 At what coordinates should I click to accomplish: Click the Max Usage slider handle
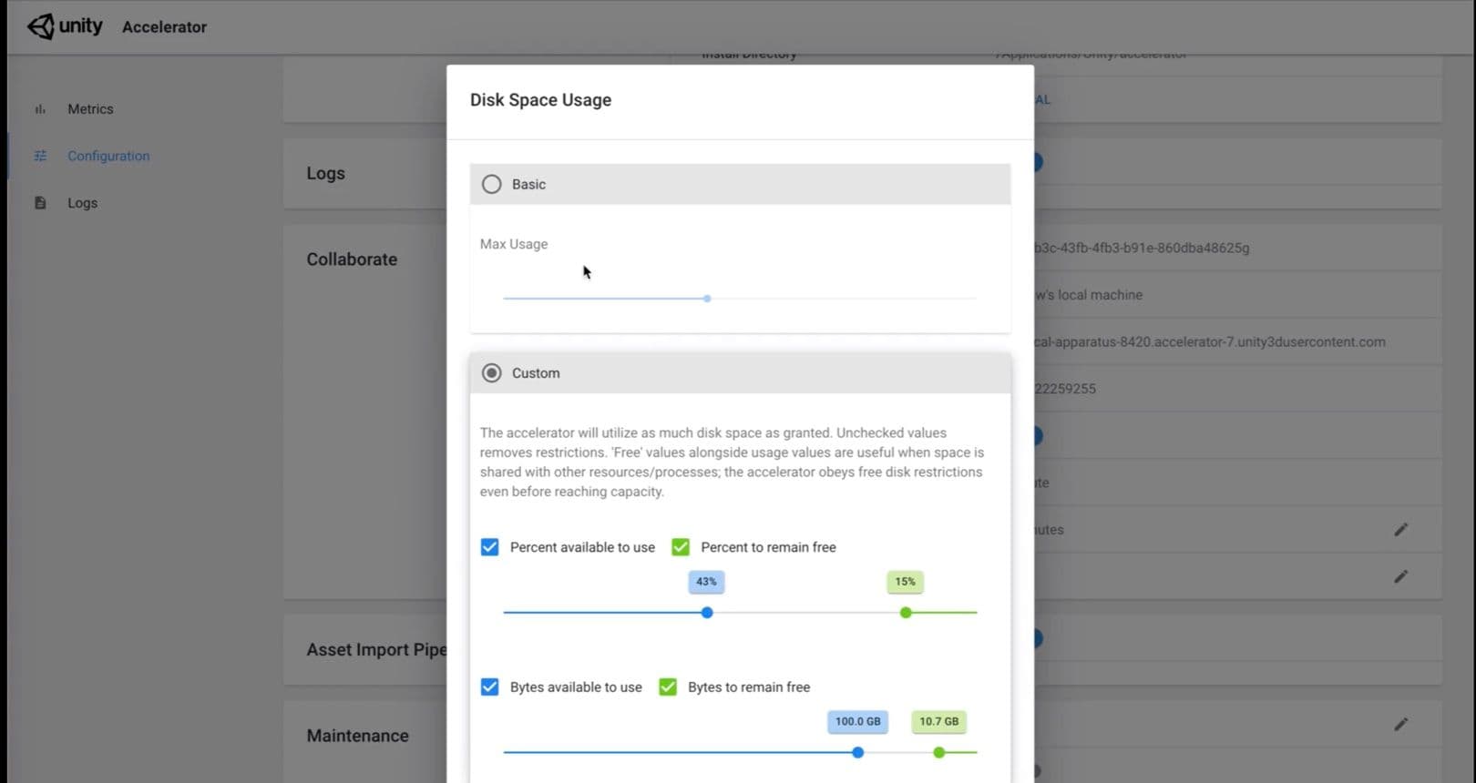point(707,299)
